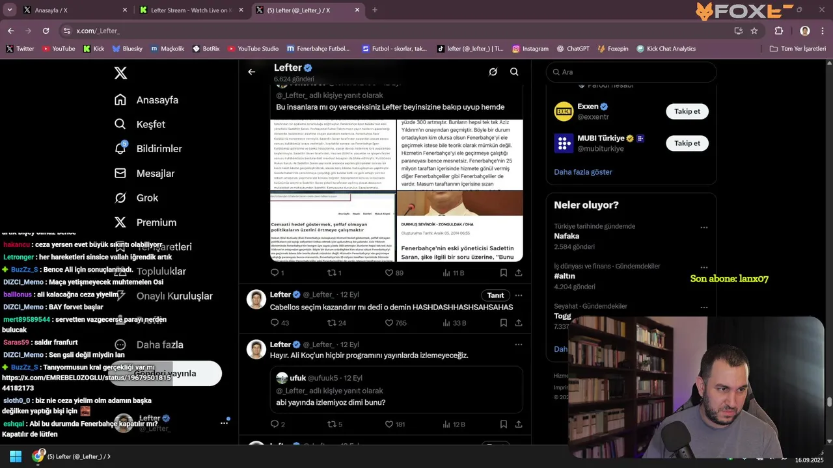This screenshot has height=468, width=833.
Task: Bookmark the tweet with 11 B views
Action: point(504,273)
